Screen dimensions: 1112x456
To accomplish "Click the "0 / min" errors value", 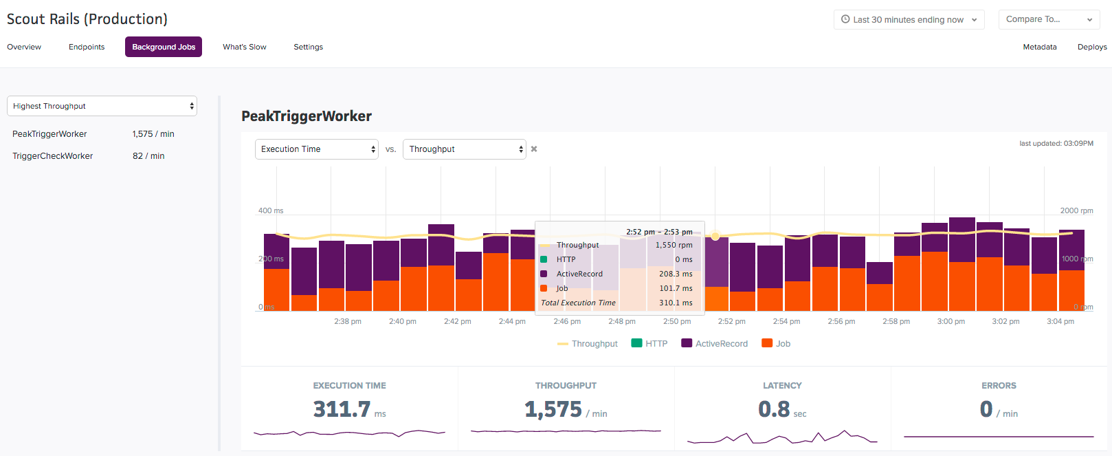I will 999,409.
